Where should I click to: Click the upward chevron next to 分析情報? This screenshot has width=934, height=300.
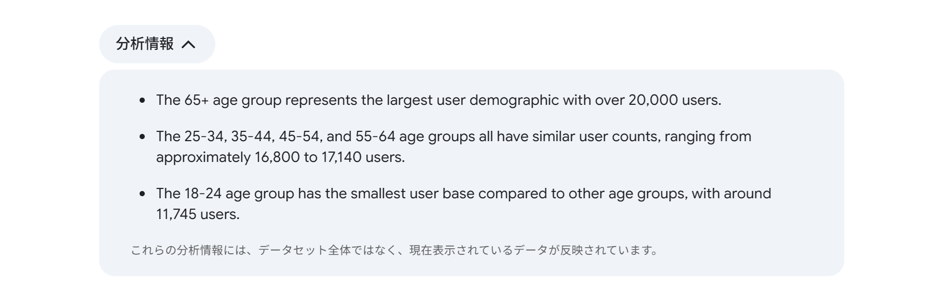click(189, 45)
